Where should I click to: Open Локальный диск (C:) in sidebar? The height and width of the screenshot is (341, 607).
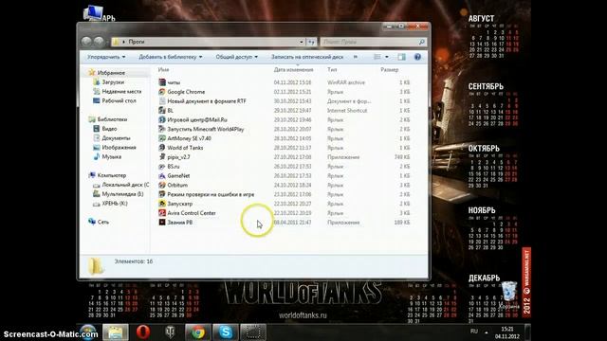[x=125, y=185]
